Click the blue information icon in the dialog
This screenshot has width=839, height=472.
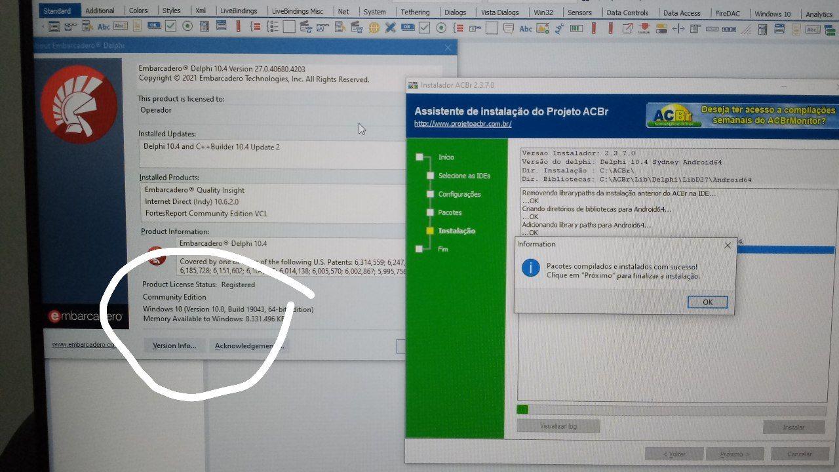coord(530,268)
